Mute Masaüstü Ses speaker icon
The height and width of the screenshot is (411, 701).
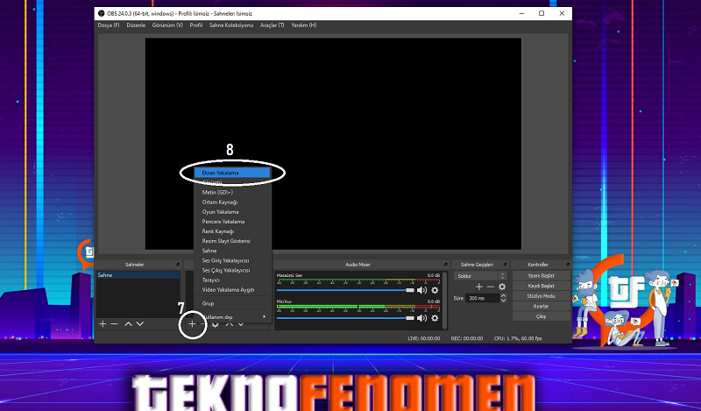pyautogui.click(x=421, y=290)
